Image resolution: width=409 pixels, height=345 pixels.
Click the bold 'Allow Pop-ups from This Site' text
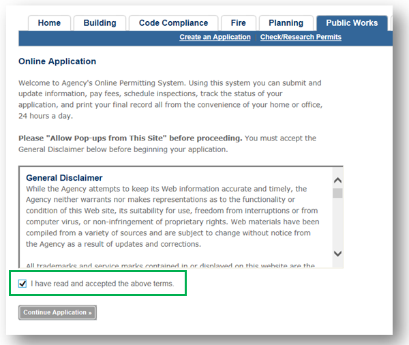coord(130,138)
